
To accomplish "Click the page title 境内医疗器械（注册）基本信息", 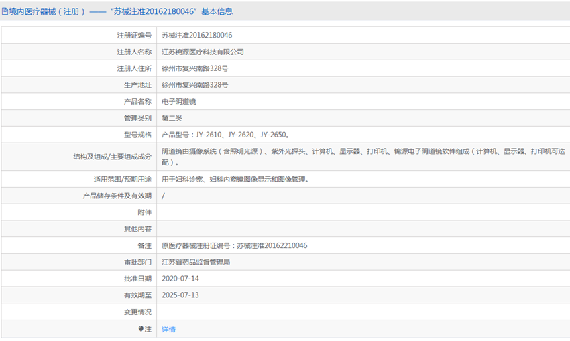I will pos(121,11).
